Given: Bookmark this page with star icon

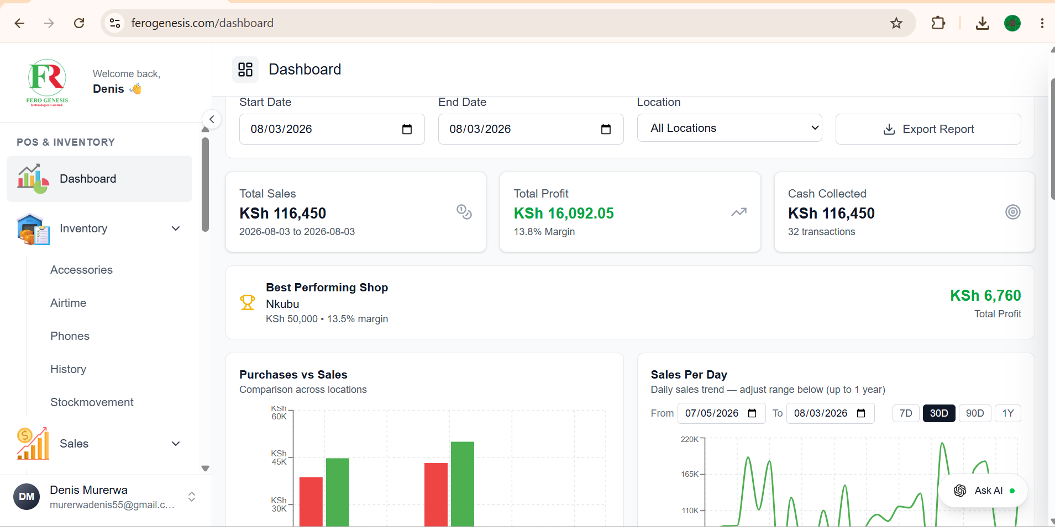Looking at the screenshot, I should click(x=896, y=23).
